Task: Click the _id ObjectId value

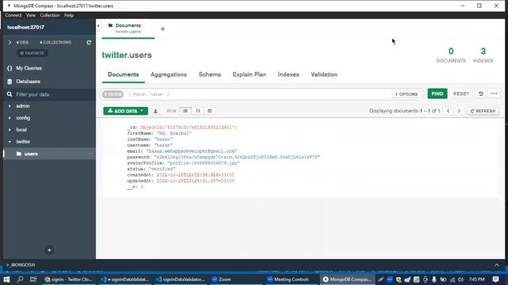Action: [x=188, y=127]
